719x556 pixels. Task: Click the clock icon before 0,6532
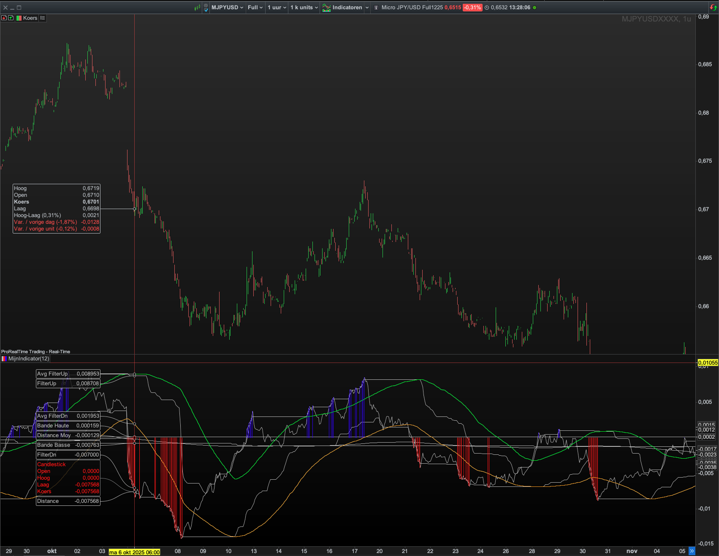pos(487,8)
